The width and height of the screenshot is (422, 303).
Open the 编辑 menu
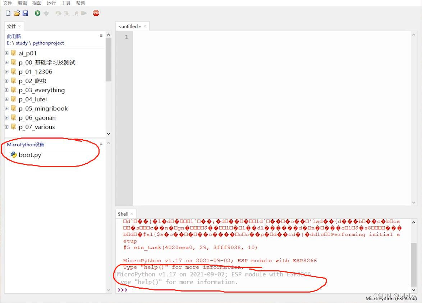pyautogui.click(x=22, y=3)
